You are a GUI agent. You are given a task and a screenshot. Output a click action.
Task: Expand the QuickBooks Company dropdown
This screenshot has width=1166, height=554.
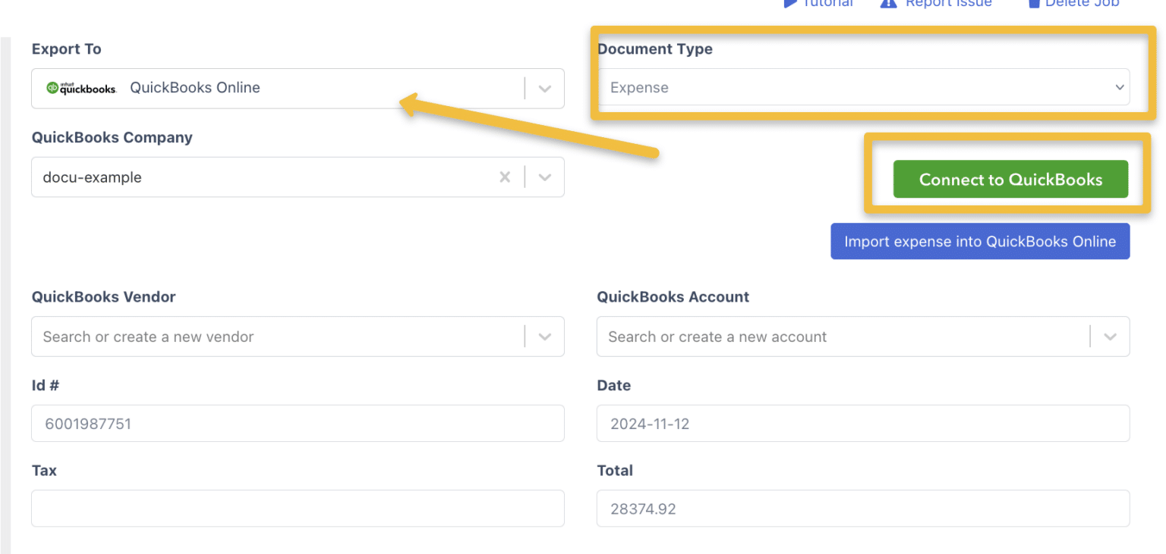point(544,177)
